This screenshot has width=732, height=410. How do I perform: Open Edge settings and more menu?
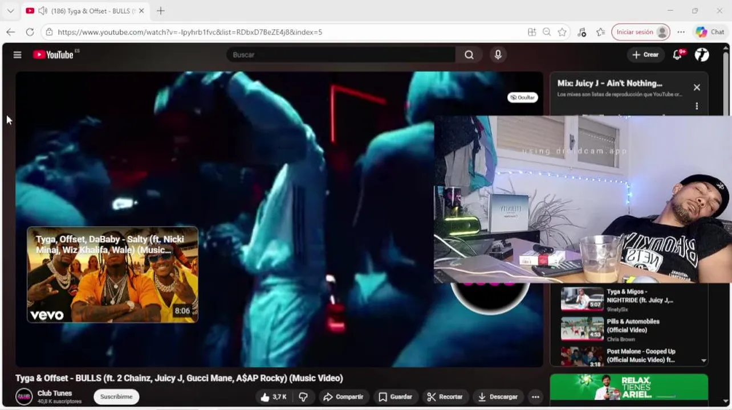[x=681, y=32]
